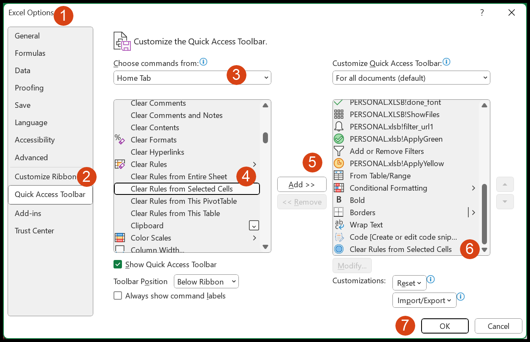Click the toolbar list scroll-up arrow
Image resolution: width=530 pixels, height=342 pixels.
pyautogui.click(x=484, y=105)
